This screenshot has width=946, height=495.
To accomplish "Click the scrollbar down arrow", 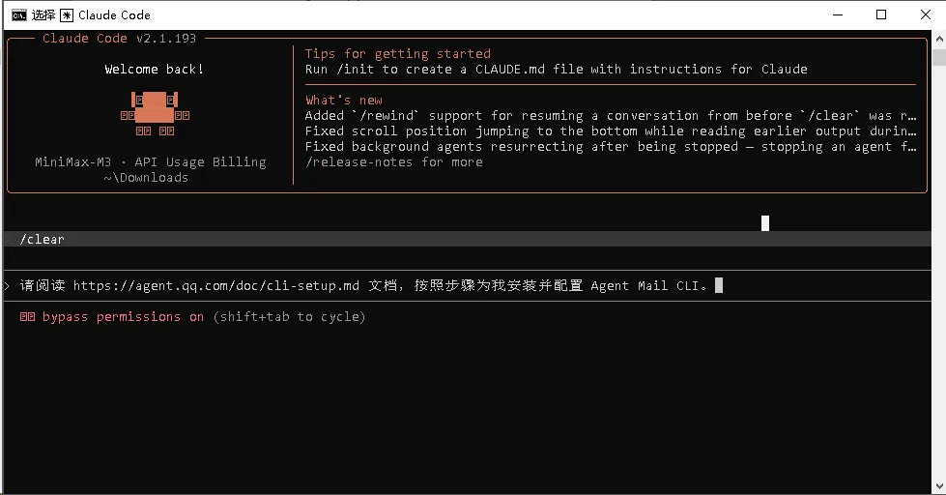I will 939,486.
